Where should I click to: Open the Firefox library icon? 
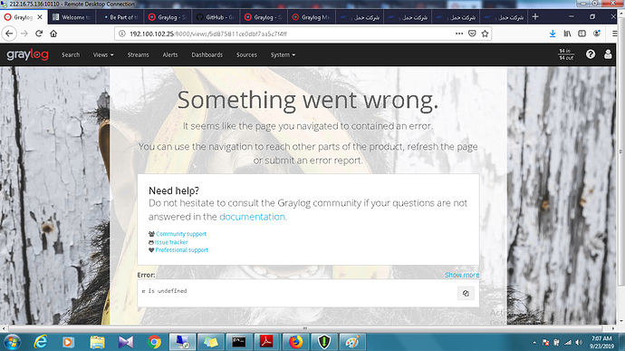pyautogui.click(x=567, y=34)
